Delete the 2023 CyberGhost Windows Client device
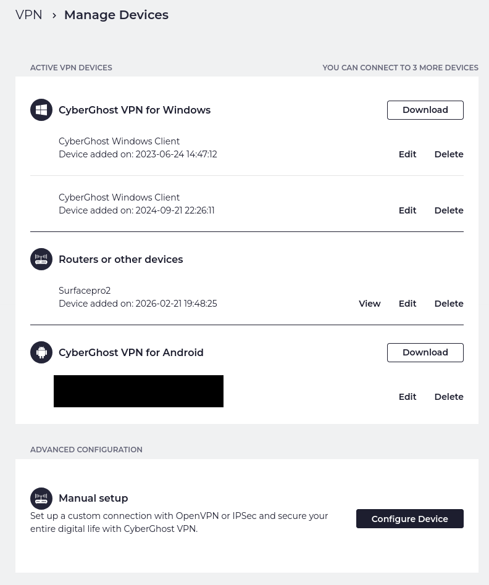Image resolution: width=489 pixels, height=585 pixels. pos(449,154)
